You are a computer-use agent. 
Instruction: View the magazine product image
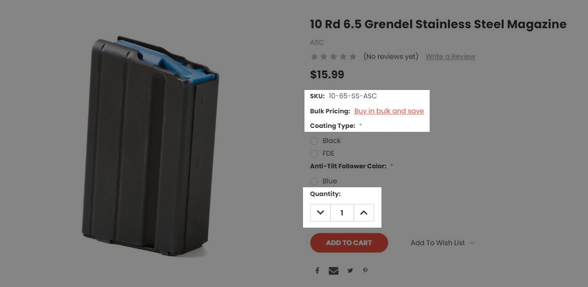click(x=150, y=146)
